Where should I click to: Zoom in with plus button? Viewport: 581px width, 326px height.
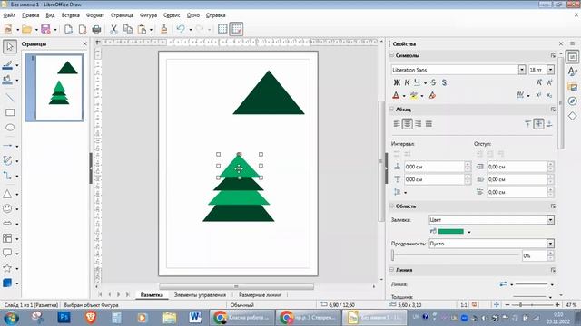tap(557, 305)
